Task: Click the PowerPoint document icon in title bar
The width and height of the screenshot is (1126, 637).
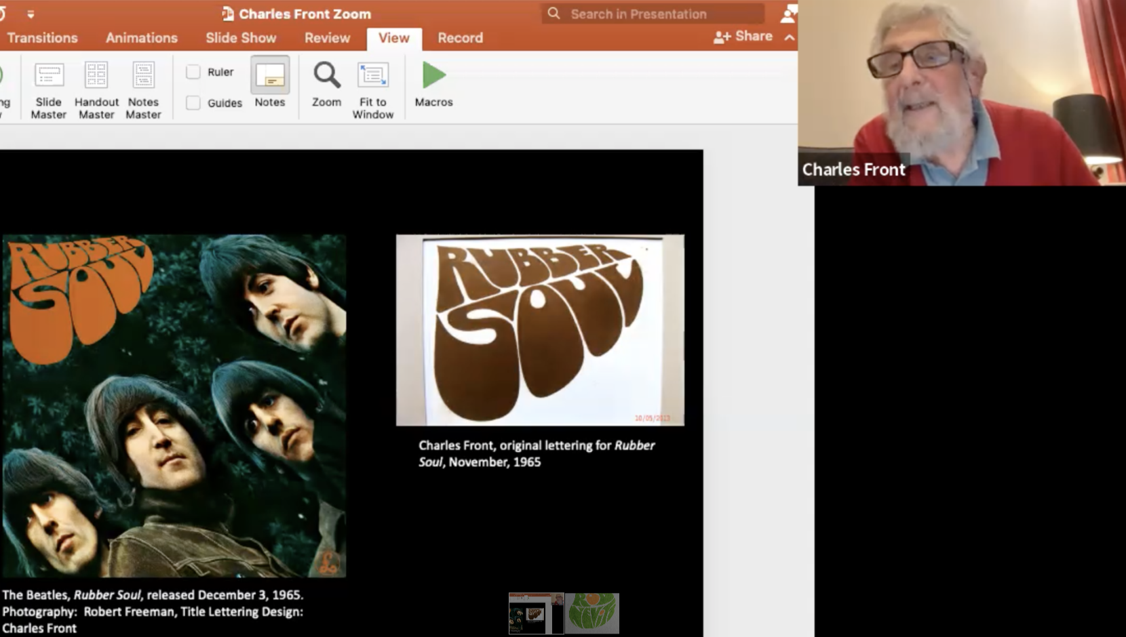Action: click(228, 14)
